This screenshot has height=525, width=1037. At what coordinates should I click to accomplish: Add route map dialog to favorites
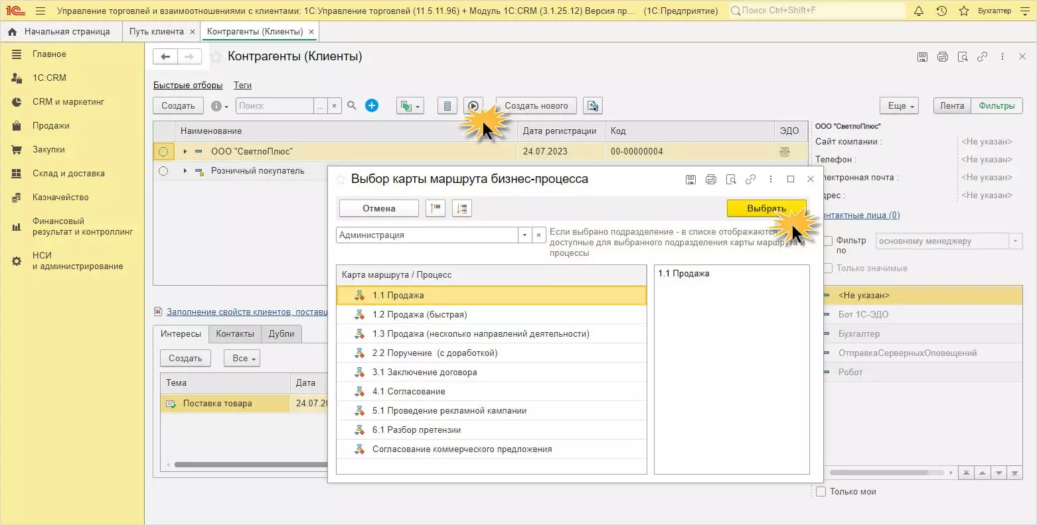(x=341, y=180)
